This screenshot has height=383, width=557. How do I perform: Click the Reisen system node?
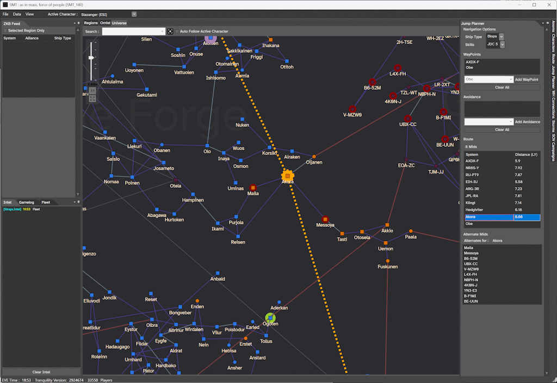238,236
